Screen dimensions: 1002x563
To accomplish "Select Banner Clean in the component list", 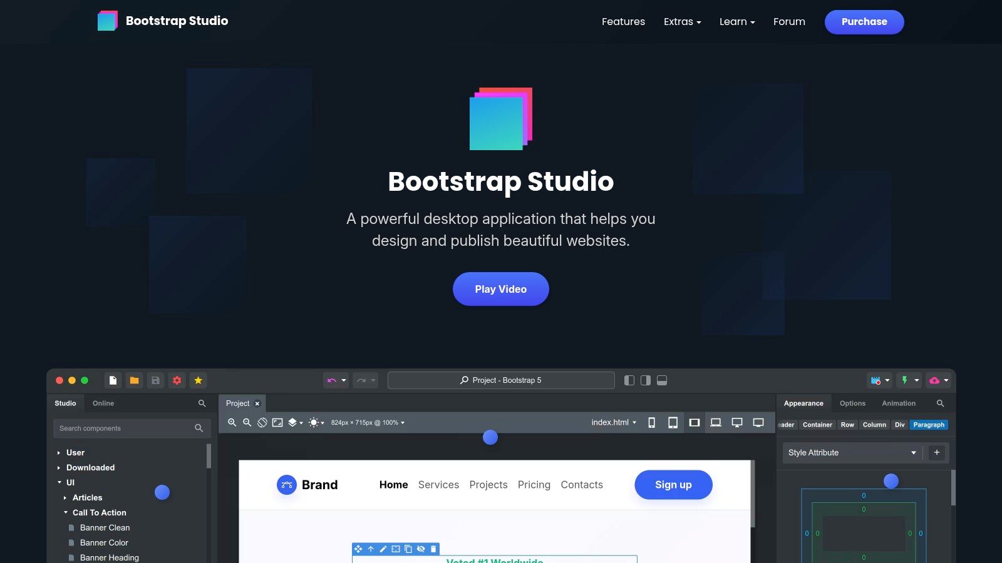I will point(105,528).
